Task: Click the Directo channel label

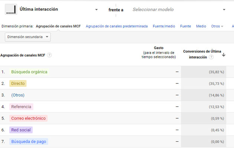Action: click(18, 83)
